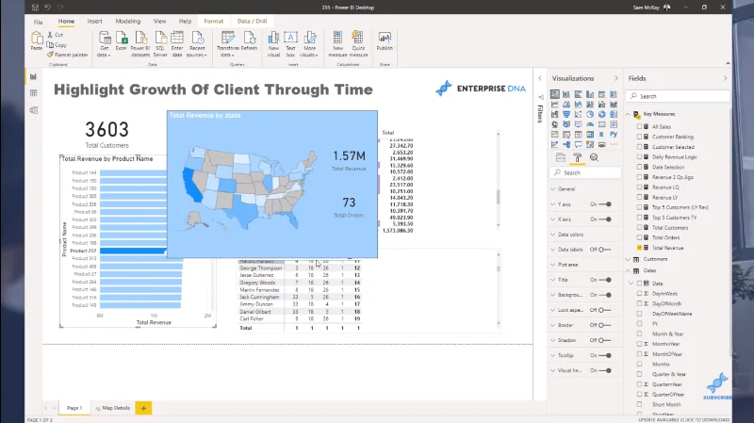Select the Gauge visual type

[590, 124]
